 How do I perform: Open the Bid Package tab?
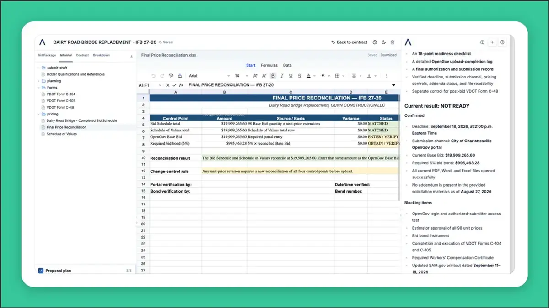tap(47, 55)
